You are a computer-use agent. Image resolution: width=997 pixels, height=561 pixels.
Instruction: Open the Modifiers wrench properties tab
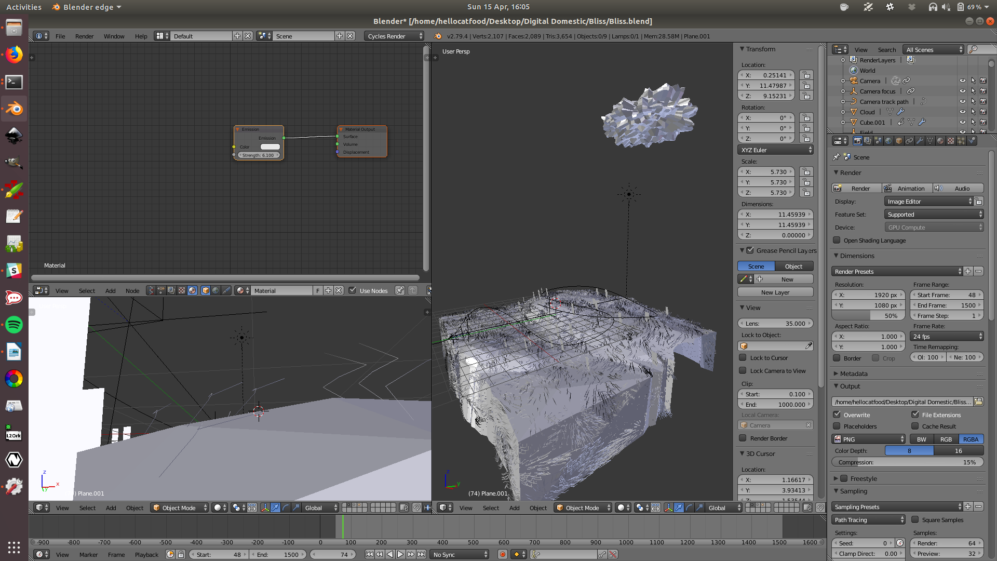[920, 141]
